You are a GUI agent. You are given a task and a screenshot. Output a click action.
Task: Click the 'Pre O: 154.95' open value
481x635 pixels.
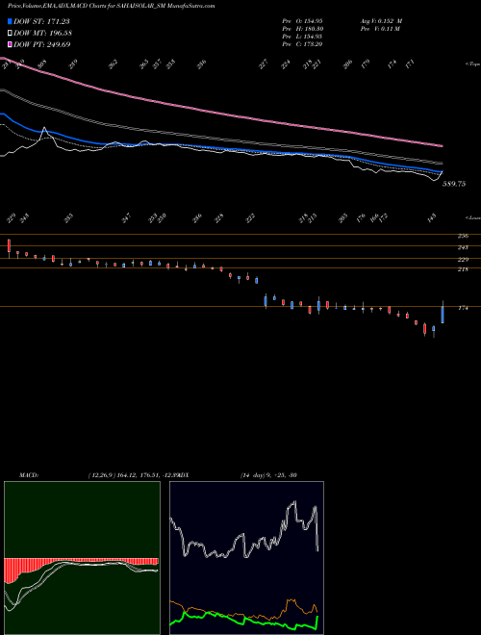[x=302, y=21]
